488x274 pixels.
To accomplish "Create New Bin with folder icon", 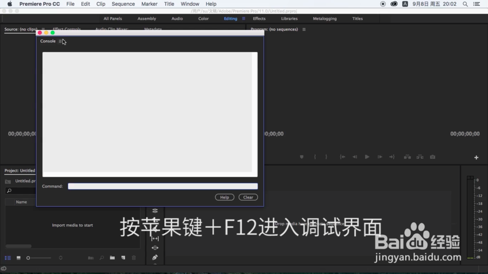I will click(112, 258).
